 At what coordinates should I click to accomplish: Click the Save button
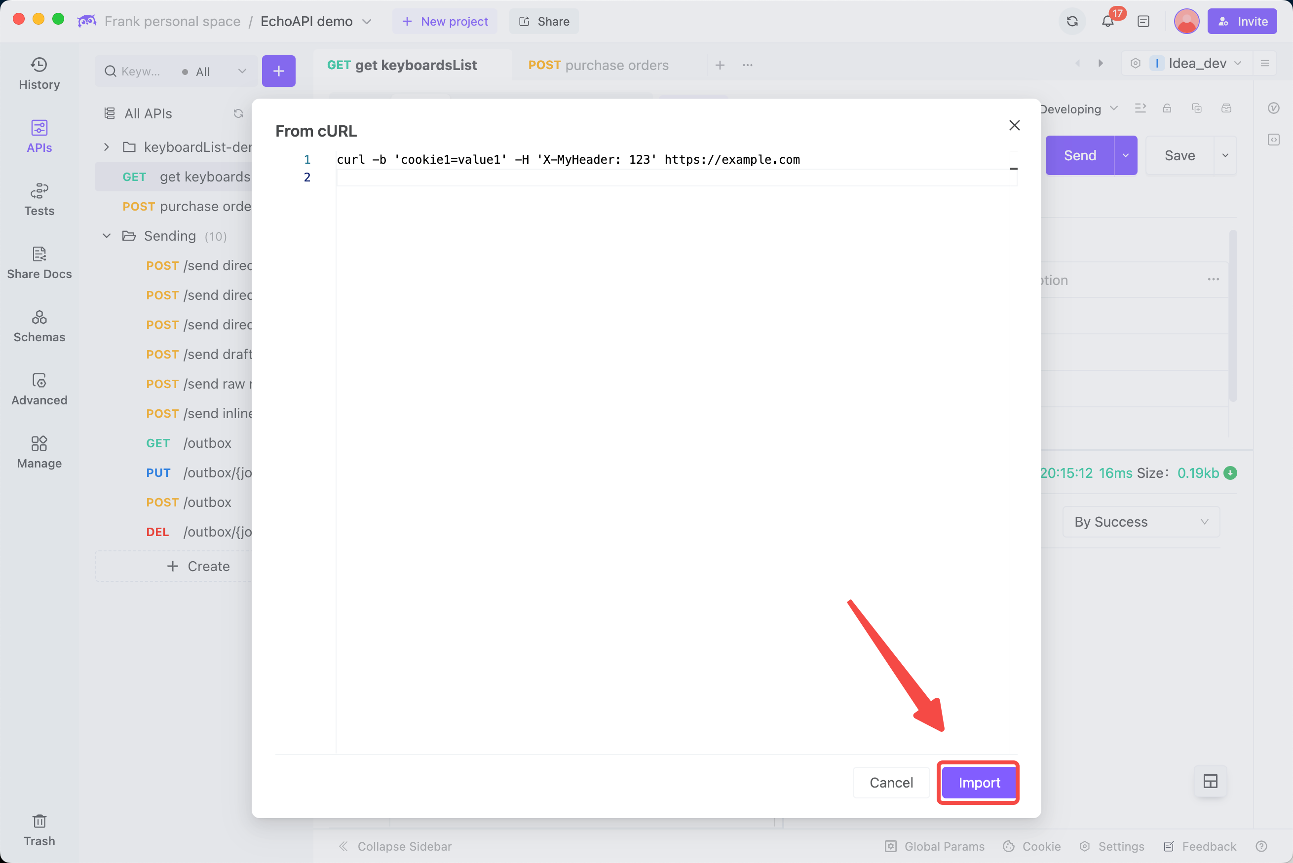click(1179, 156)
